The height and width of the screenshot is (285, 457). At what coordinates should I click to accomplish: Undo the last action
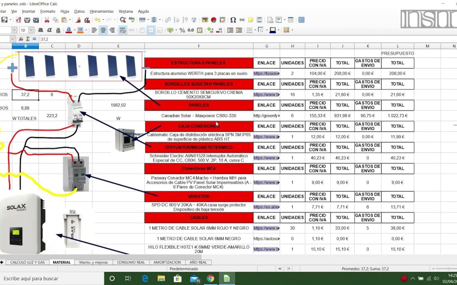[x=97, y=20]
